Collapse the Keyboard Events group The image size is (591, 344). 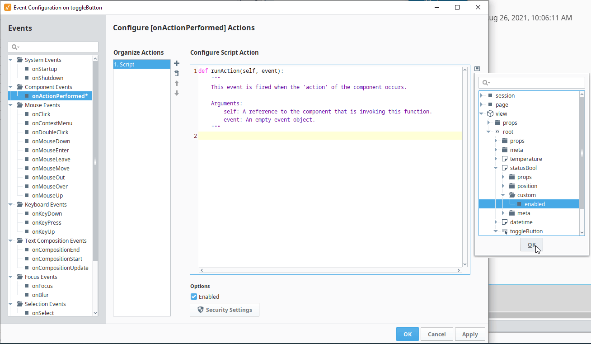(11, 204)
